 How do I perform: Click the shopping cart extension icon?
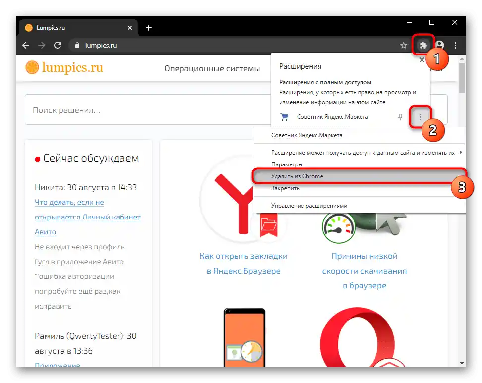[284, 117]
